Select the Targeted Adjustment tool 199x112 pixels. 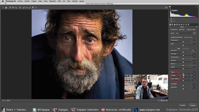(x=16, y=7)
